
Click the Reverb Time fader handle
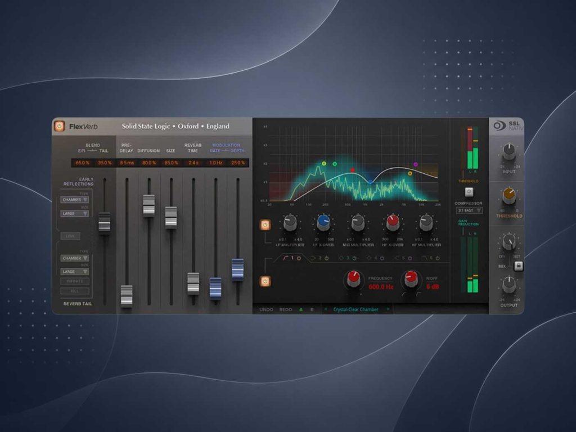click(193, 282)
